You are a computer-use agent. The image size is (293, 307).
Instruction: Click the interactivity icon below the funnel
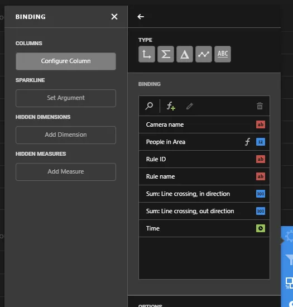pos(289,283)
